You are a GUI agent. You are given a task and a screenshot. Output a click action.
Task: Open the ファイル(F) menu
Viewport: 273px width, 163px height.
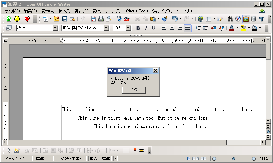(11, 11)
